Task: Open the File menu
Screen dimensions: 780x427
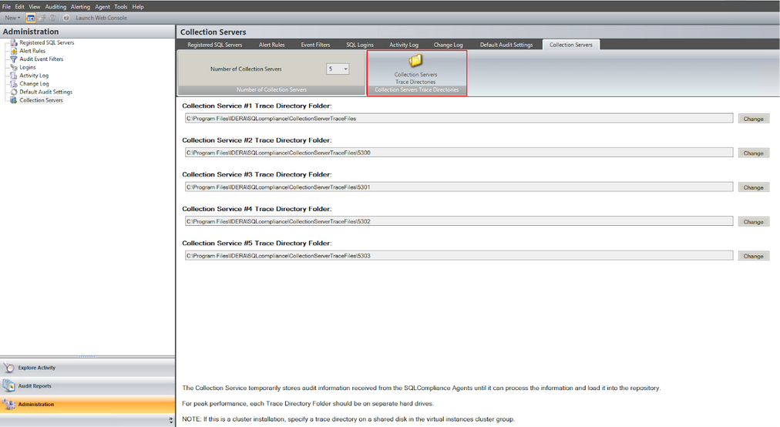Action: click(6, 6)
